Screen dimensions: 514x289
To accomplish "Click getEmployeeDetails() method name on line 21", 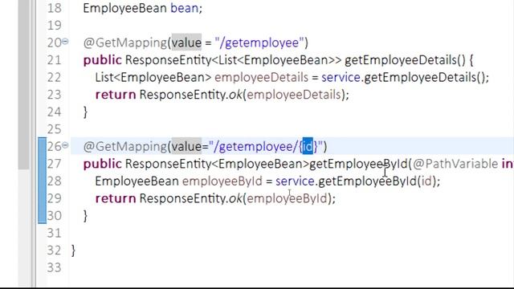I will (405, 60).
